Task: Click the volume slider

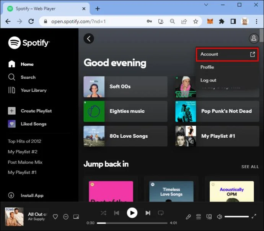Action: (x=237, y=217)
